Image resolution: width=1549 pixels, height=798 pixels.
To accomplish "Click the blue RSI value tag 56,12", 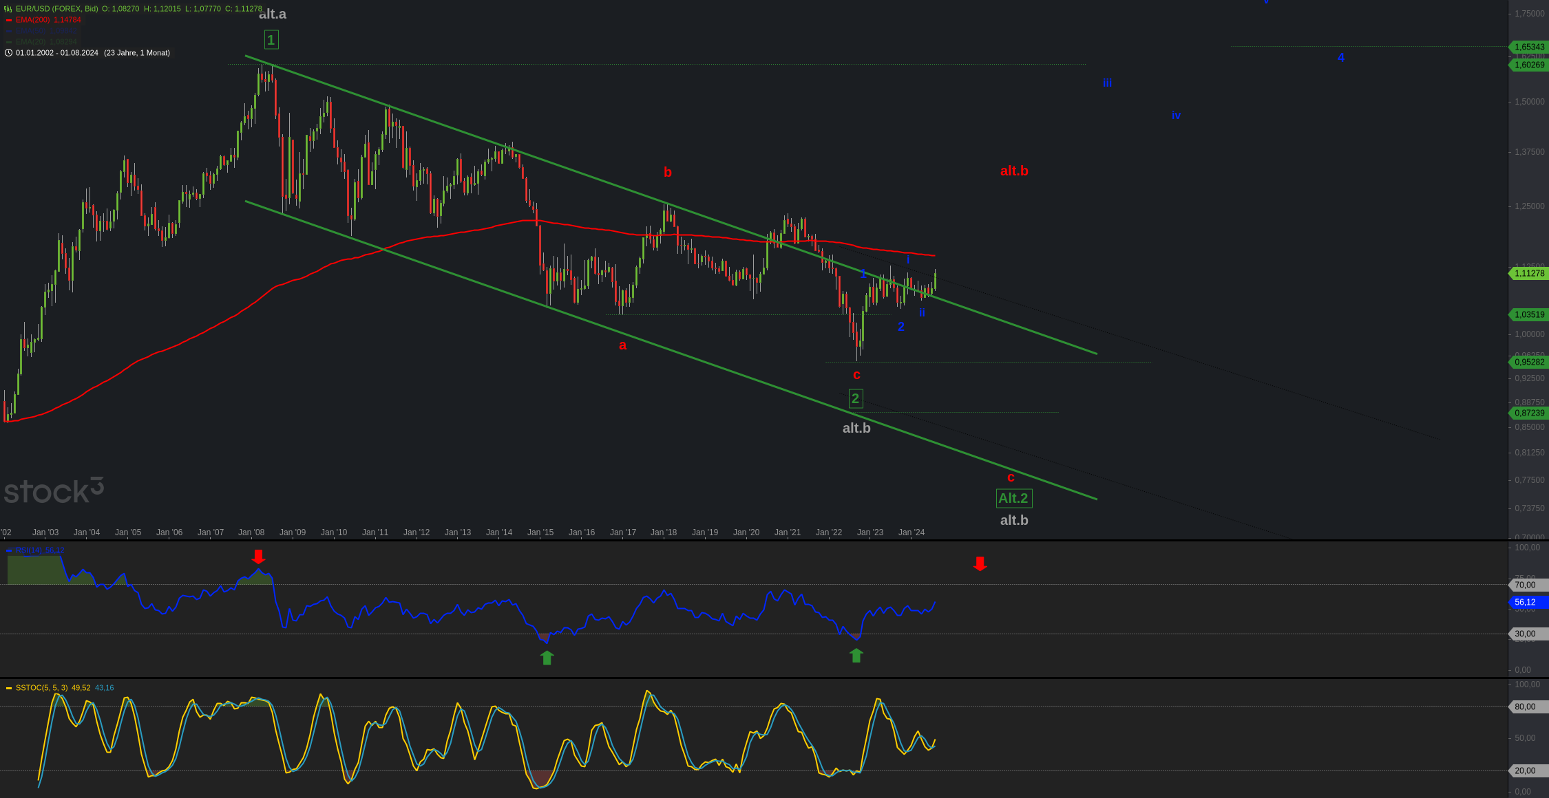I will tap(1528, 602).
